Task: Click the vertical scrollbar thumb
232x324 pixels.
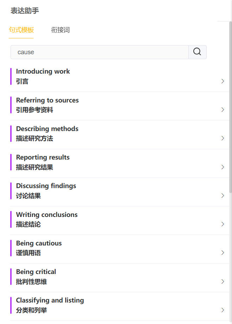Action: click(x=230, y=106)
